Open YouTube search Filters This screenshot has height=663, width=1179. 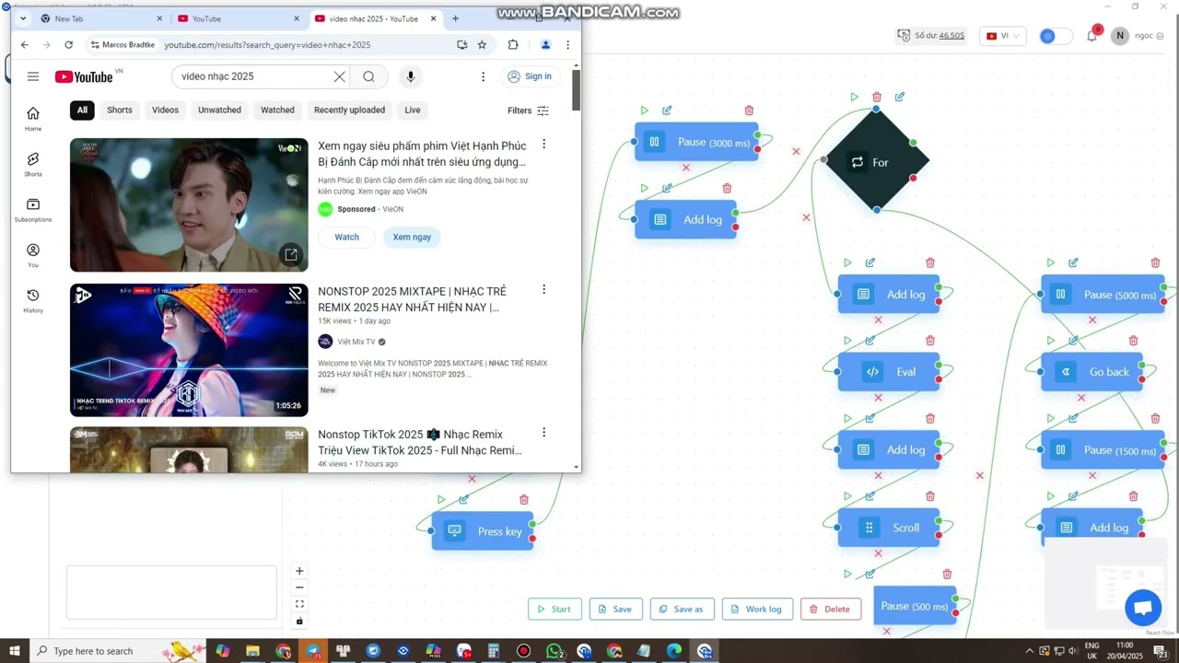[528, 110]
